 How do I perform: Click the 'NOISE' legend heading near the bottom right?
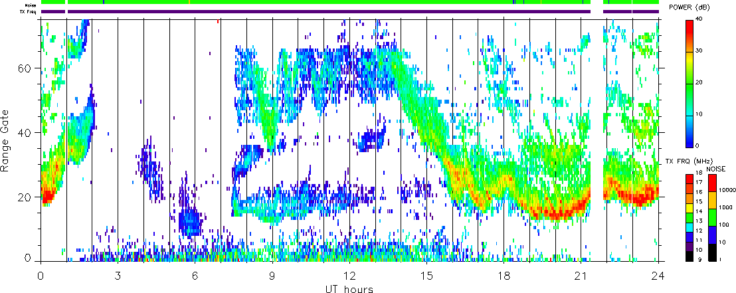(x=716, y=169)
